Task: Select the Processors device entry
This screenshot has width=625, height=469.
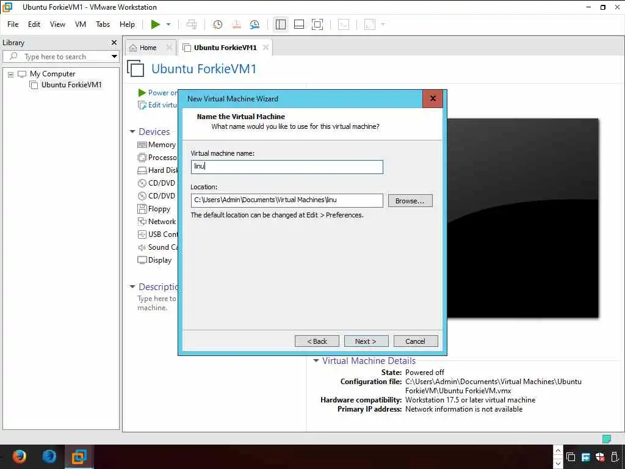Action: [x=157, y=158]
